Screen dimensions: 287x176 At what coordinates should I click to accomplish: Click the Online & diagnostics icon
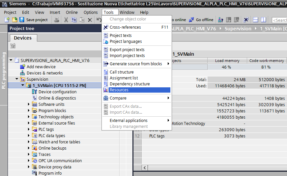(x=34, y=98)
